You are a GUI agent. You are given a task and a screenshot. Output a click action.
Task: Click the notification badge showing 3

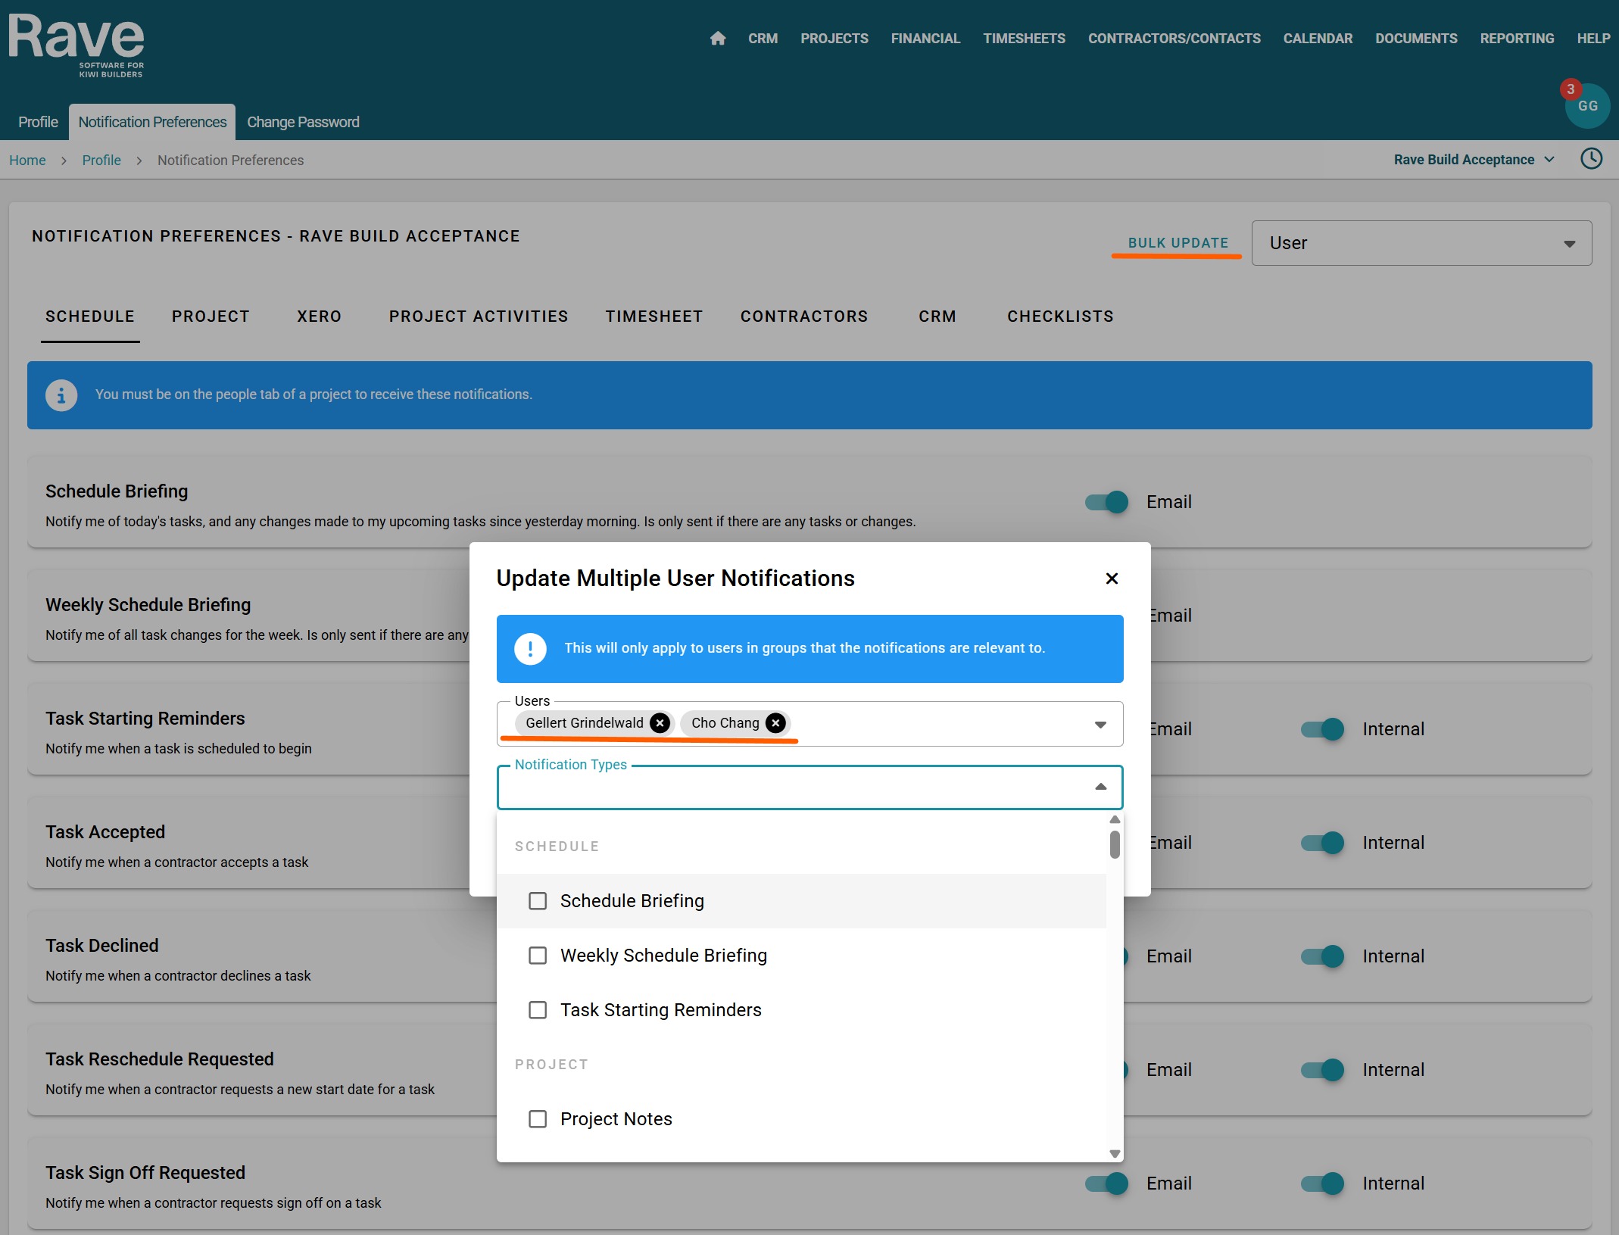[1571, 89]
